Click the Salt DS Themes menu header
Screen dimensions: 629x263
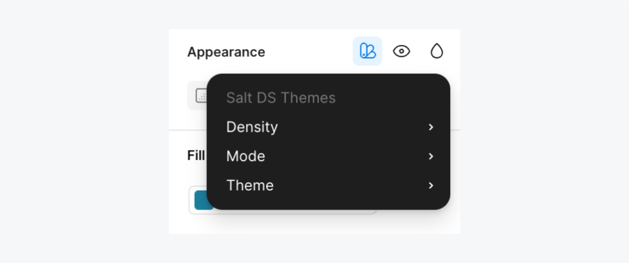tap(281, 97)
